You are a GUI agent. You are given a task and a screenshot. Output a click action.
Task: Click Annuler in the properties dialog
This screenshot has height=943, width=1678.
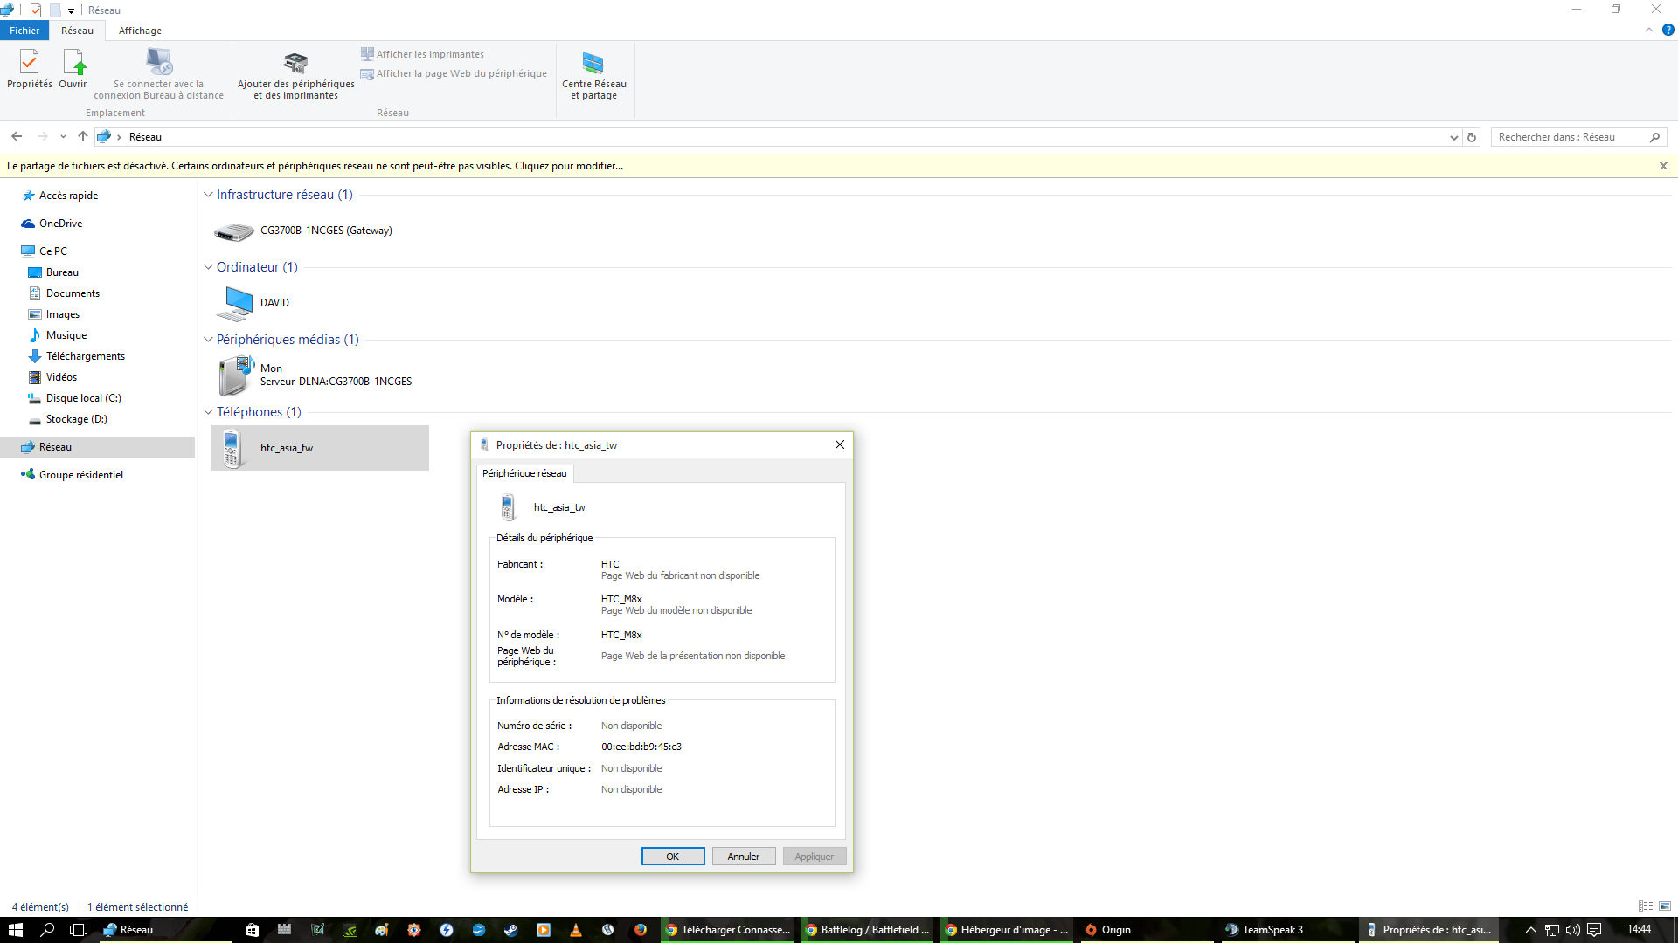pos(743,857)
